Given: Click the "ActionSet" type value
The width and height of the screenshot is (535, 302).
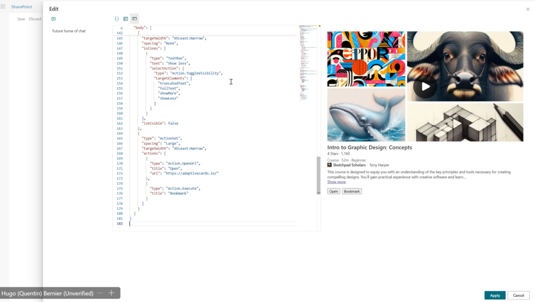Looking at the screenshot, I should (170, 138).
